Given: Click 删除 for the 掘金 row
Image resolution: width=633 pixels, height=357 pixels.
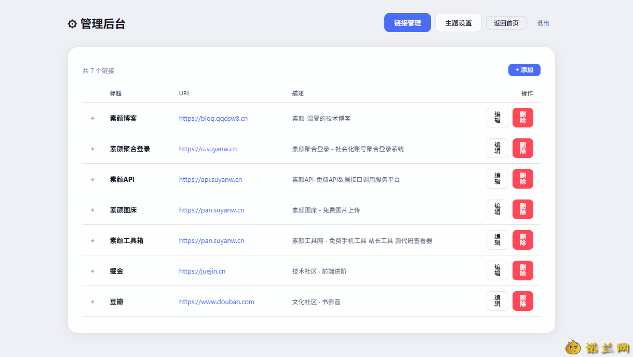Looking at the screenshot, I should [523, 270].
